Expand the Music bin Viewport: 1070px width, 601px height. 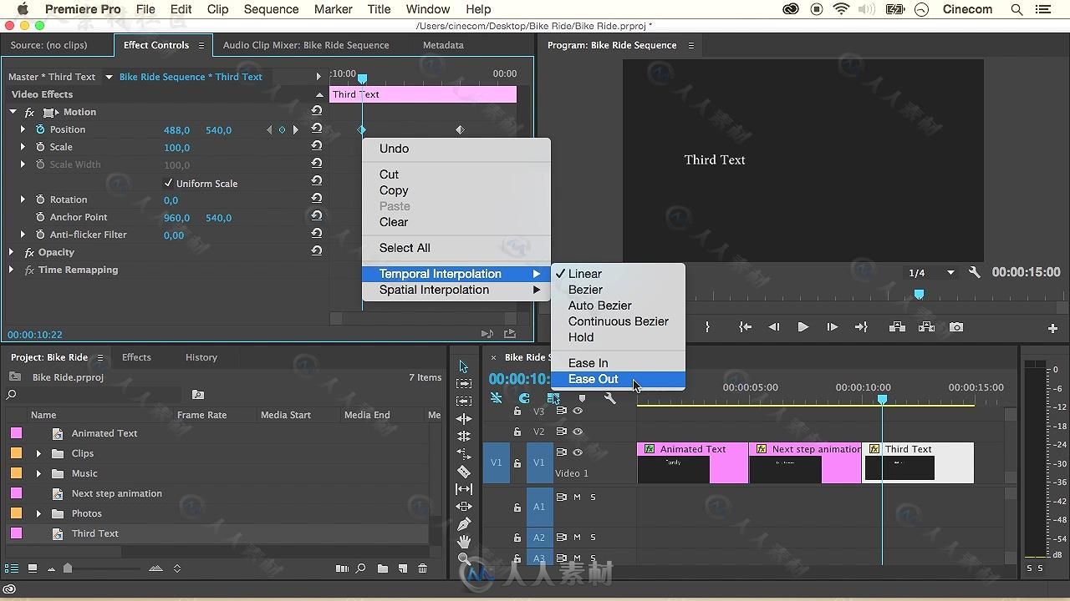tap(38, 473)
